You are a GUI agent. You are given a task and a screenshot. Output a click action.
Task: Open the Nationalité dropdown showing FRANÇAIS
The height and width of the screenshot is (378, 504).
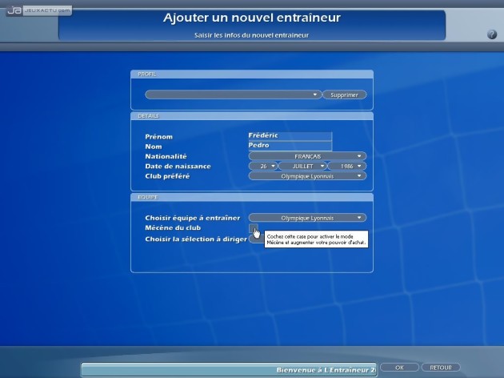tap(307, 156)
